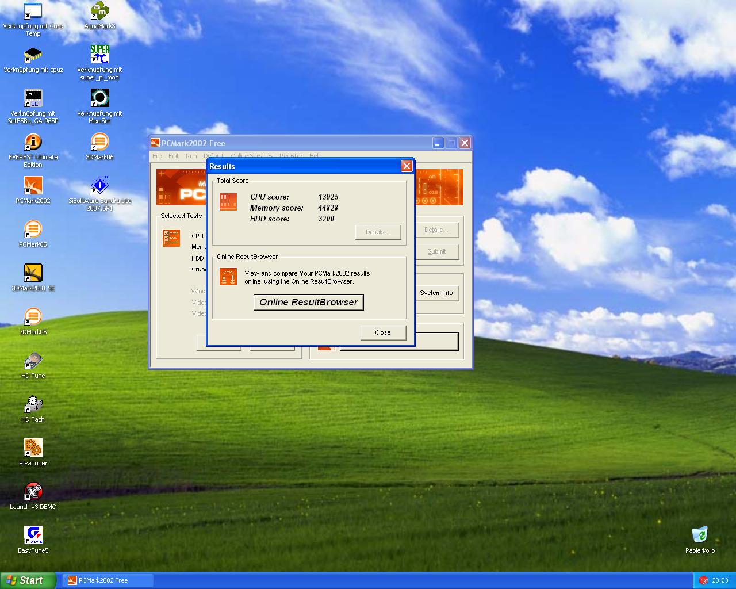Open the SiSoftware Sandra Lite icon
736x589 pixels.
click(x=99, y=186)
